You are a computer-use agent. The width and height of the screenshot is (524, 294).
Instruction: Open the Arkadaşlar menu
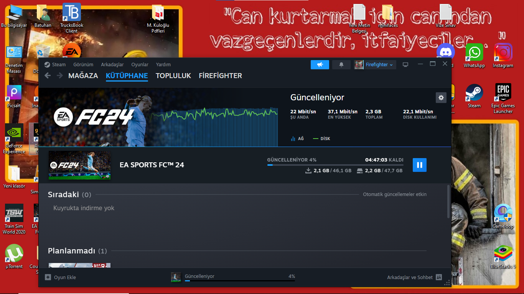click(112, 65)
